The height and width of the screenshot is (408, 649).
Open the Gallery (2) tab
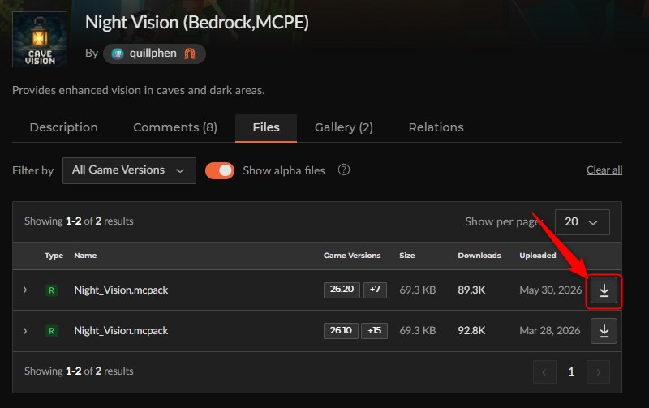click(x=343, y=127)
